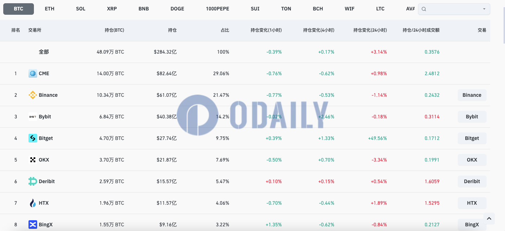The height and width of the screenshot is (231, 505).
Task: Click the Binance logo icon in row 2
Action: point(33,95)
